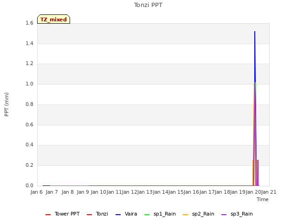Click the 0.6 y-axis tick label
This screenshot has height=223, width=297.
[x=29, y=125]
